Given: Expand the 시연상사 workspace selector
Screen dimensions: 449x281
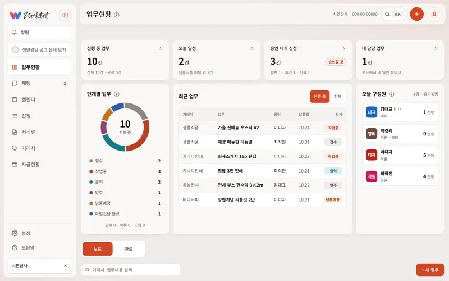Looking at the screenshot, I should pos(40,266).
